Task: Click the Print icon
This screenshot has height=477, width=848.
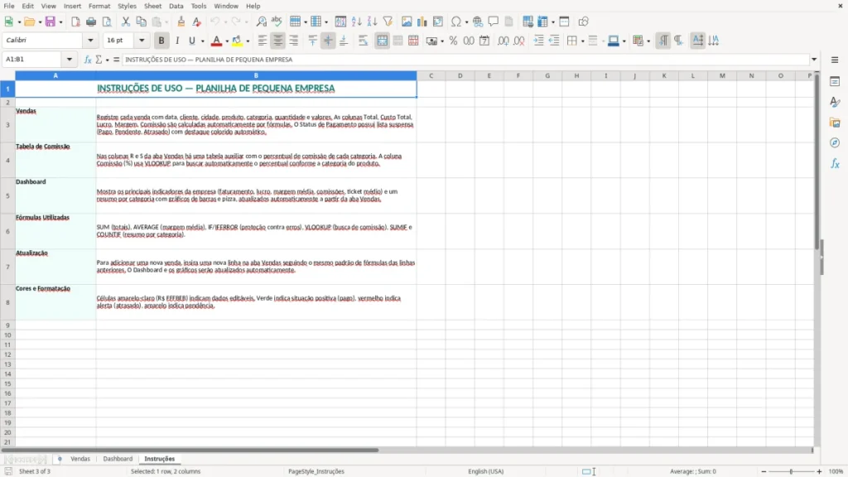Action: point(91,22)
